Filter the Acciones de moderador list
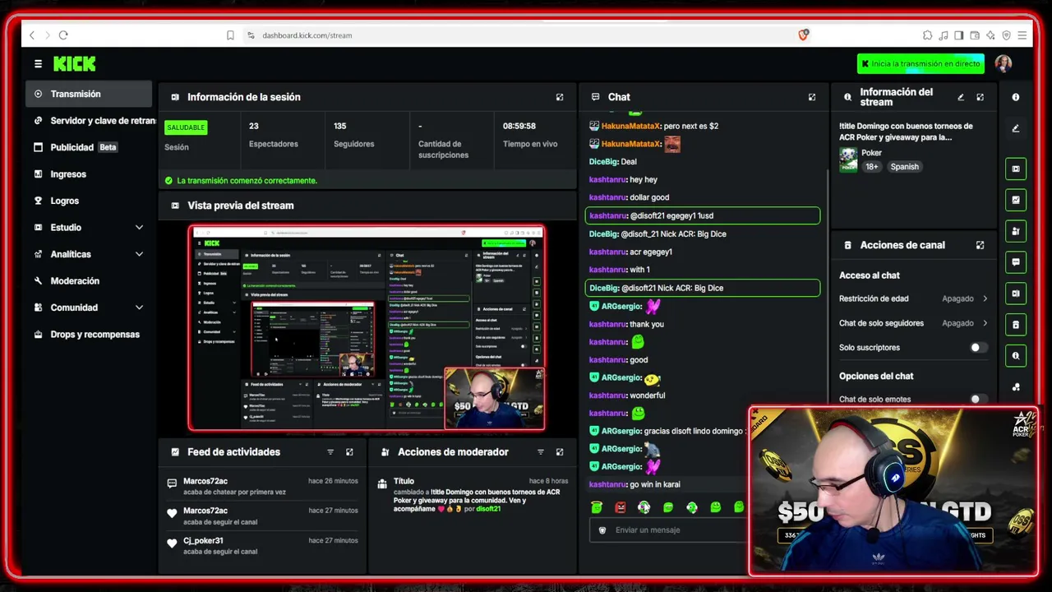The image size is (1052, 592). coord(541,452)
